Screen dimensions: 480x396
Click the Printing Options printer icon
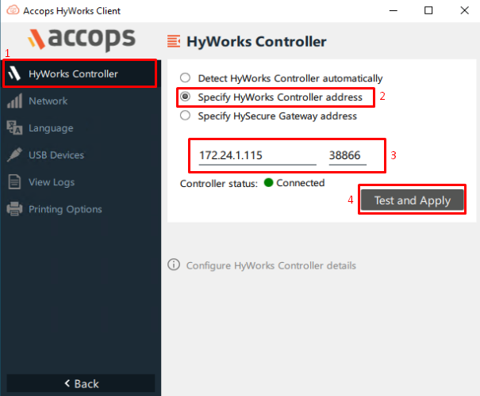pyautogui.click(x=14, y=209)
